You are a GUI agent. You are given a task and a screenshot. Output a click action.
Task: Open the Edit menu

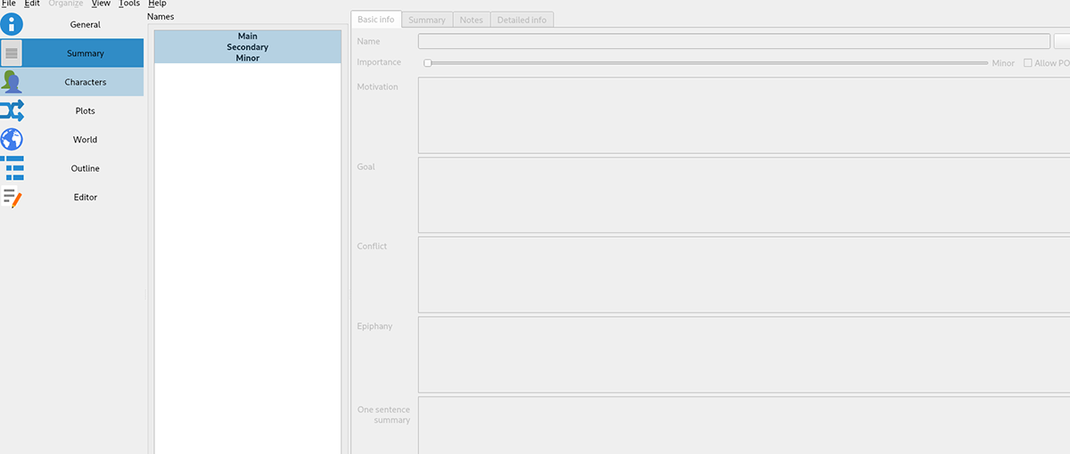click(32, 4)
